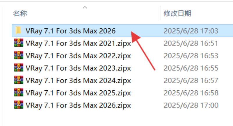The height and width of the screenshot is (126, 233).
Task: Sort by the 名称 column header
Action: [x=20, y=13]
